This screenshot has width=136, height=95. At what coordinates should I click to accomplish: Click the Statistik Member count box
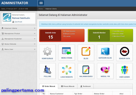pos(99,35)
